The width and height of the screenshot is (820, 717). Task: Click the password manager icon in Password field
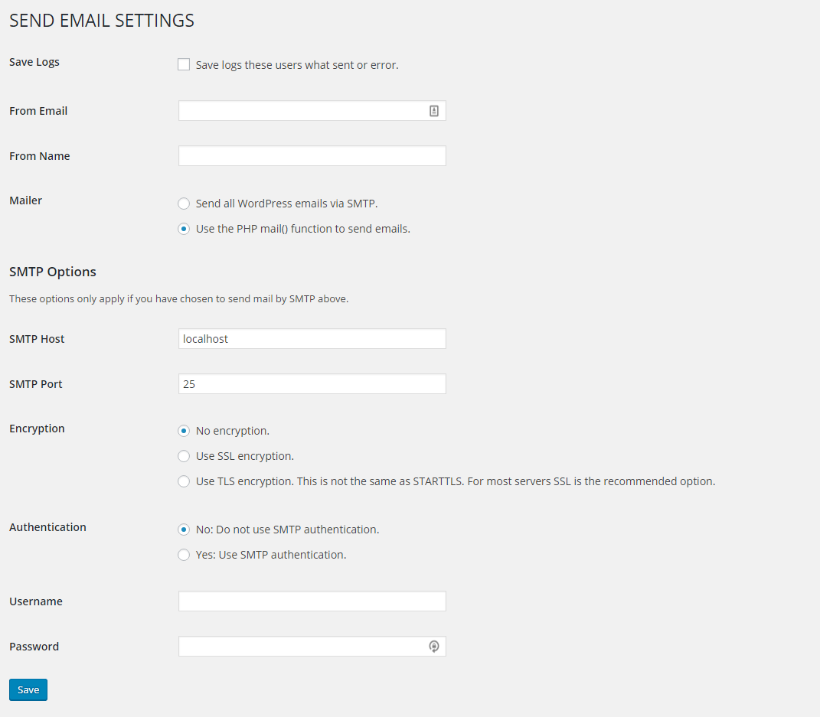[434, 647]
